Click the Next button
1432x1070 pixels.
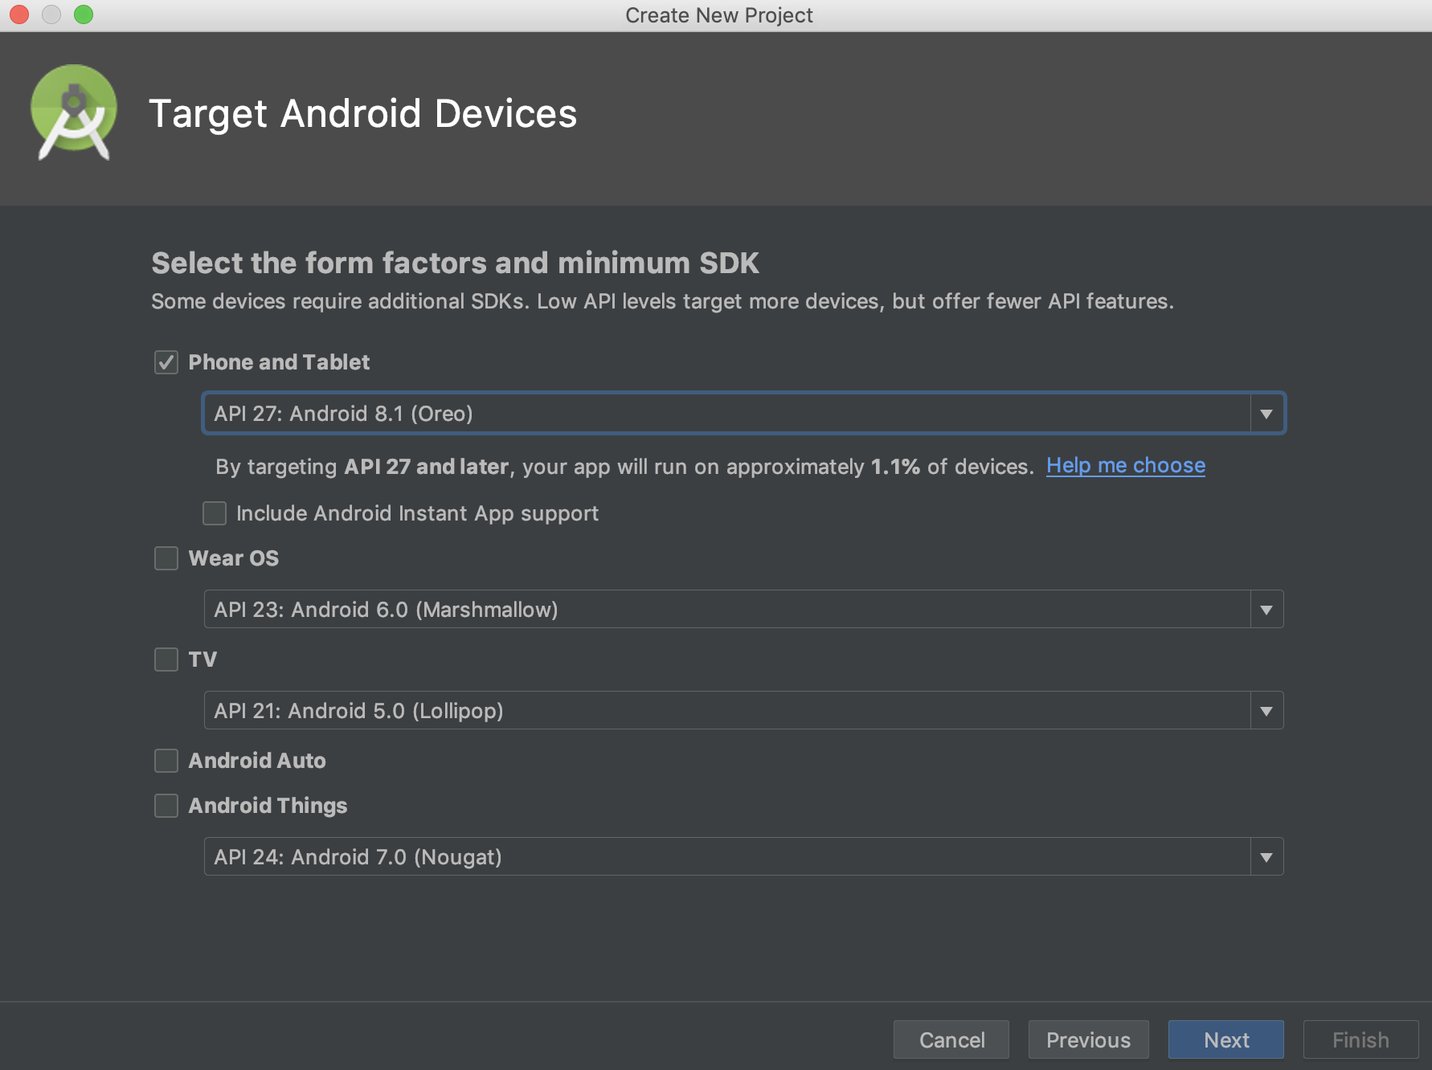tap(1225, 1039)
